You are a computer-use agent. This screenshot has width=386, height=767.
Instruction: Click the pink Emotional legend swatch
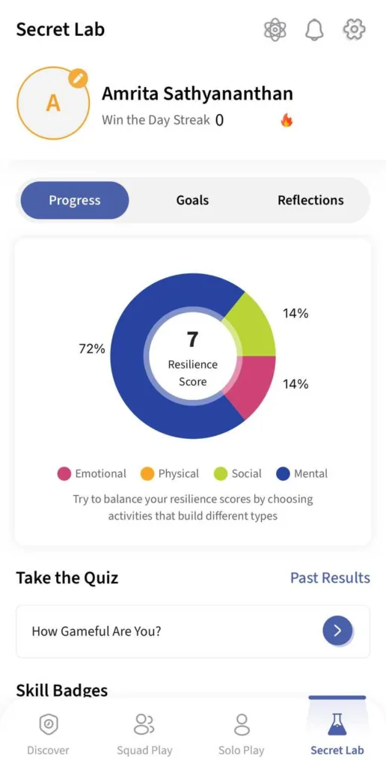pyautogui.click(x=64, y=473)
